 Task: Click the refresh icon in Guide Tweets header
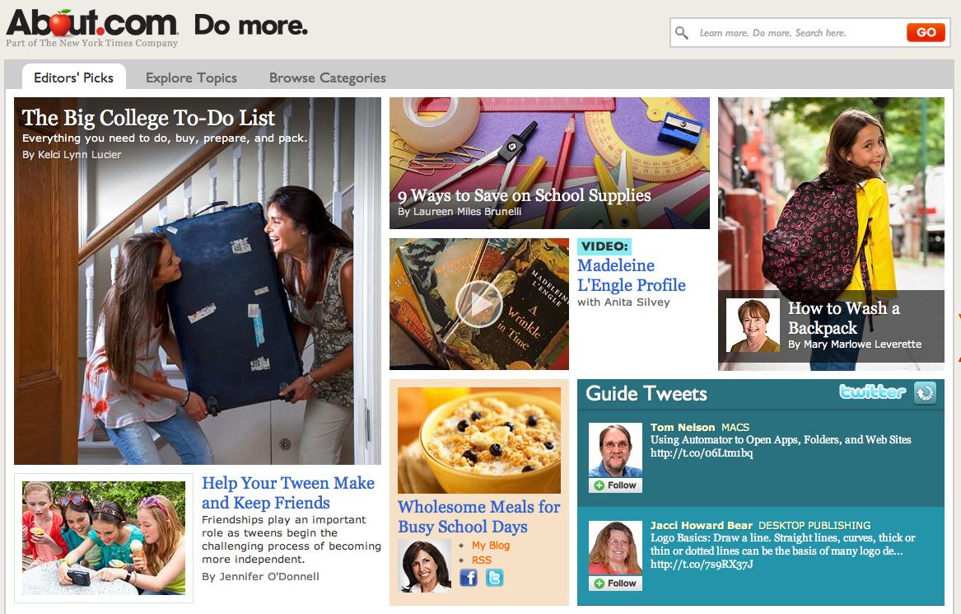point(925,392)
